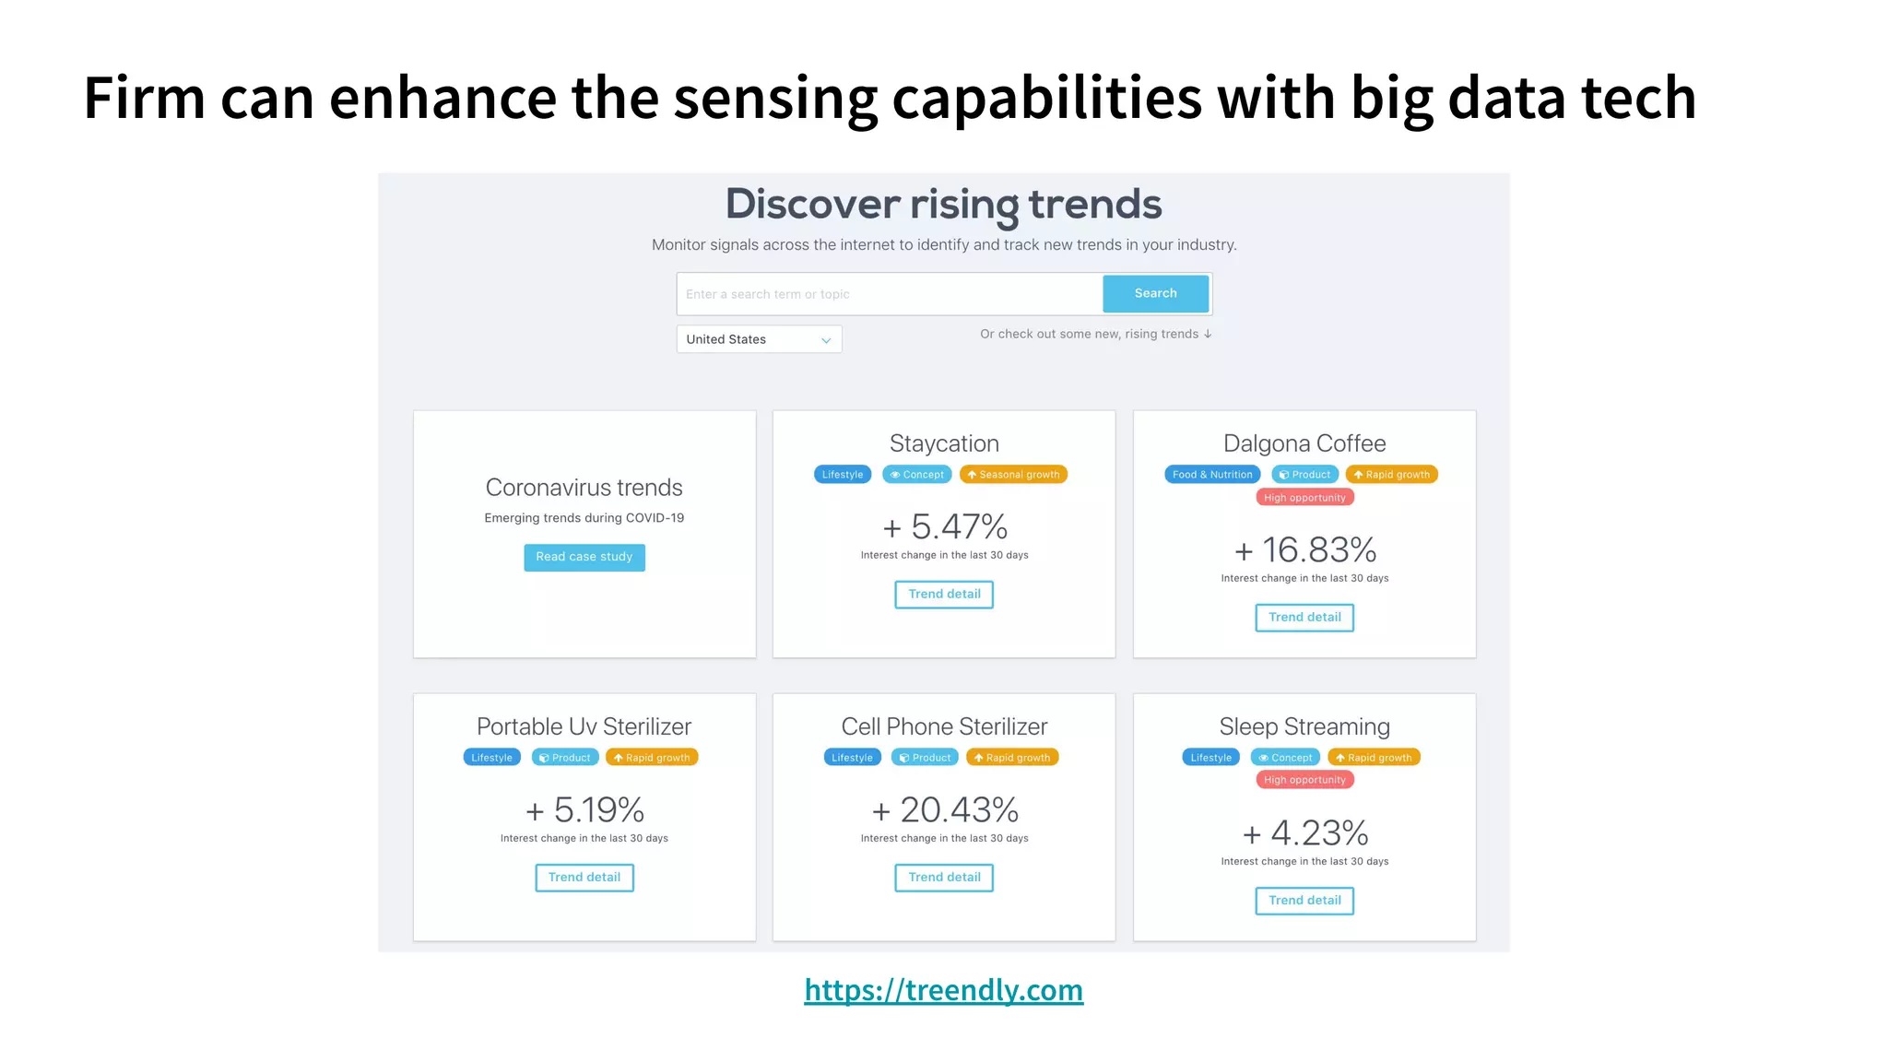The height and width of the screenshot is (1062, 1888).
Task: Open Trend detail for Staycation
Action: (944, 595)
